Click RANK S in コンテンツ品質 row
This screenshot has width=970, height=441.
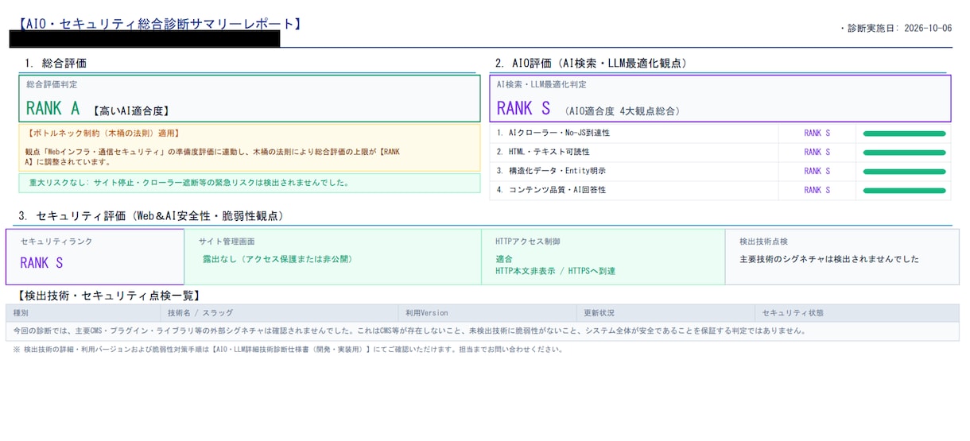(817, 190)
